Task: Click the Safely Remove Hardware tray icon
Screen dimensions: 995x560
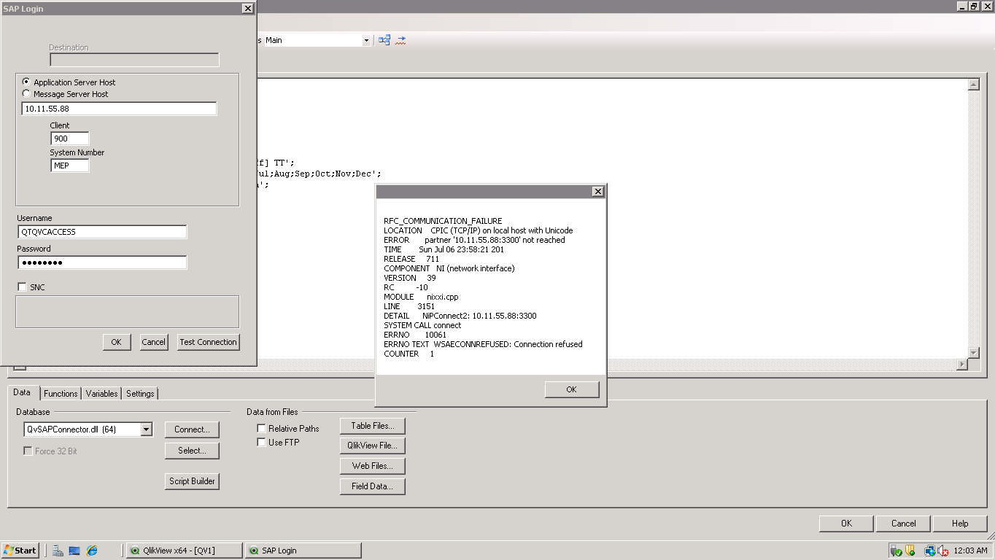Action: (x=896, y=551)
